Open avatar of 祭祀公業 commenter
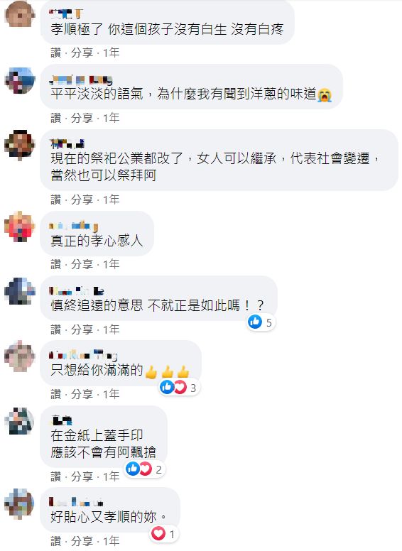 (20, 145)
